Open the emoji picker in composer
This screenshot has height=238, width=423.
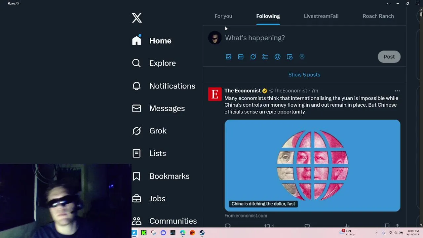point(277,57)
